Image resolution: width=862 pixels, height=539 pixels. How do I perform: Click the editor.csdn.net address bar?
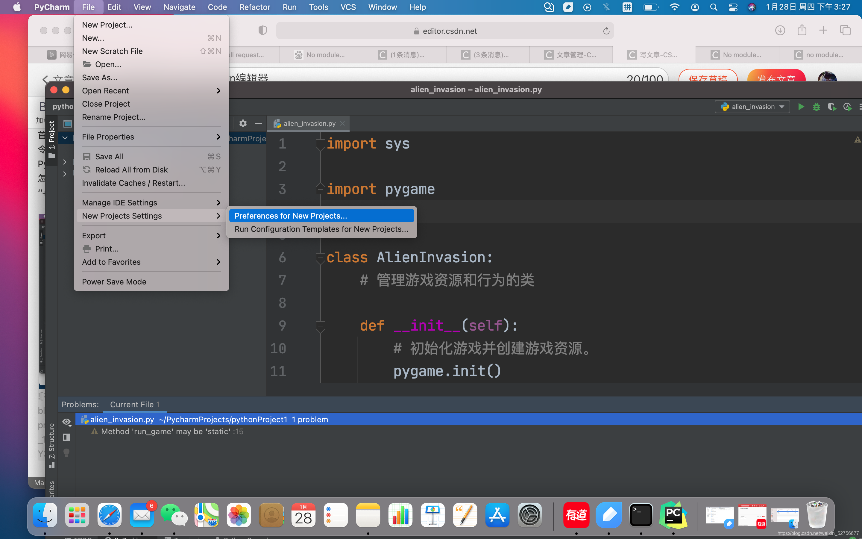click(450, 31)
